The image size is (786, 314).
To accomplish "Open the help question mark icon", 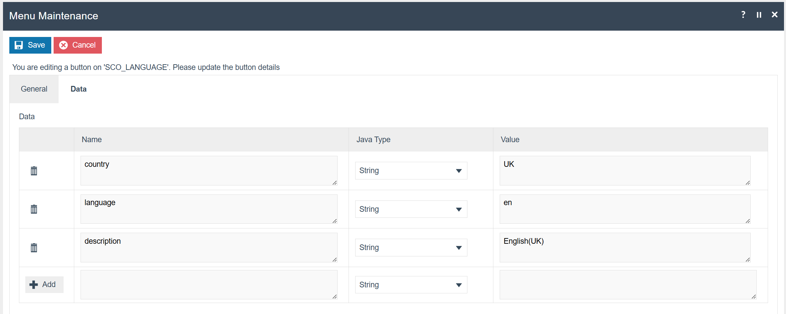I will click(743, 15).
